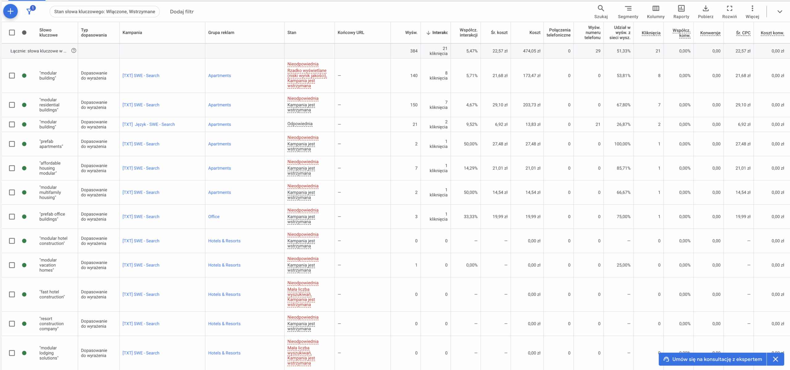
Task: Sort by Konwersje column header
Action: click(x=710, y=33)
